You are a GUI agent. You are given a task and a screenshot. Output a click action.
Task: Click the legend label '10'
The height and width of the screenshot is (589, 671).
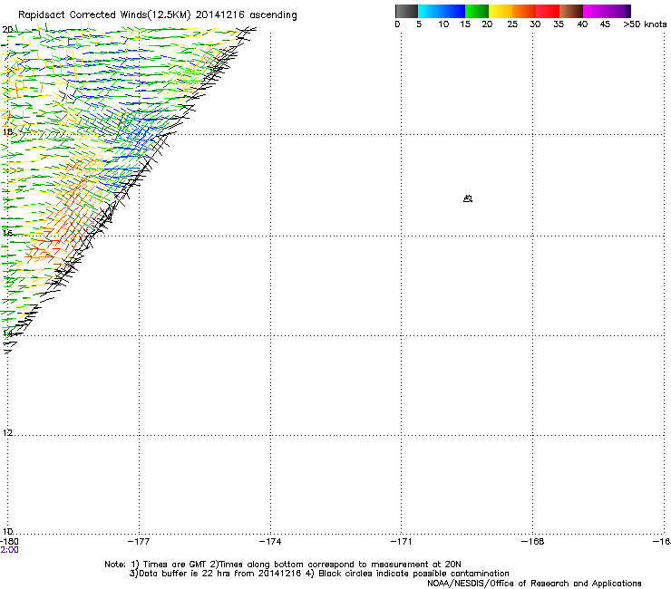(x=443, y=24)
